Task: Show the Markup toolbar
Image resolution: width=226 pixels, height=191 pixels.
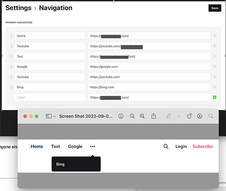Action: [200, 116]
